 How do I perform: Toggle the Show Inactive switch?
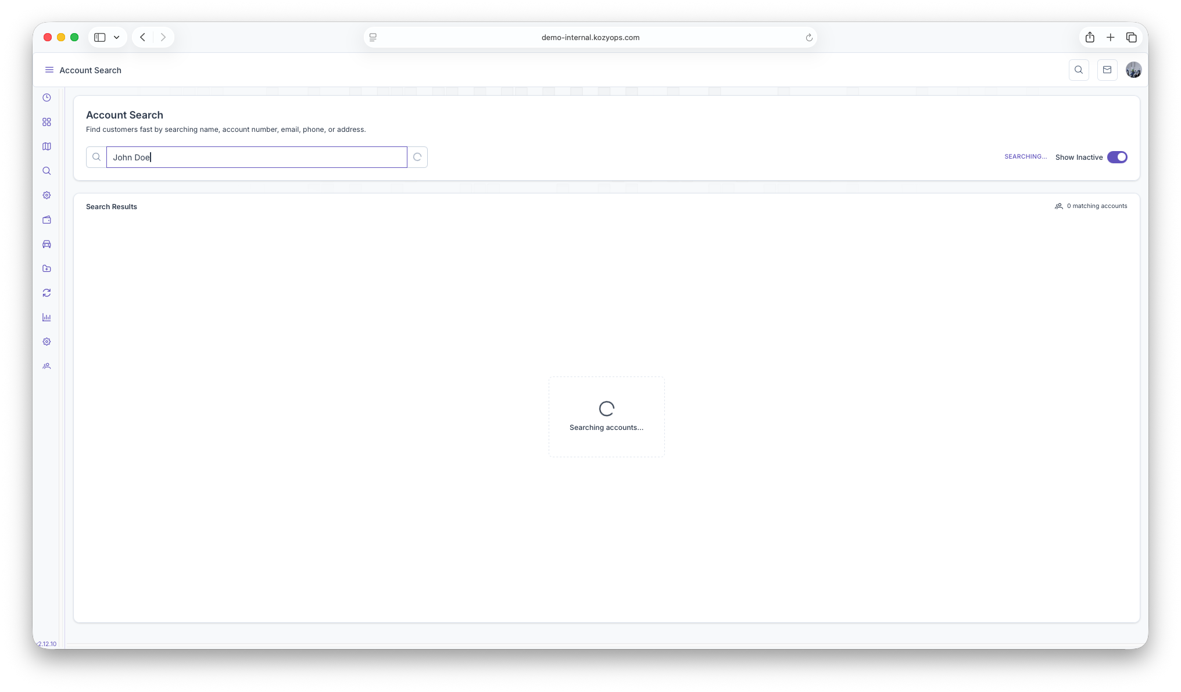tap(1116, 157)
